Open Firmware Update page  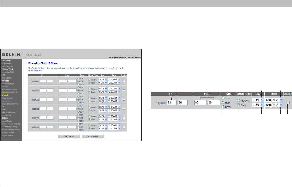click(x=8, y=132)
